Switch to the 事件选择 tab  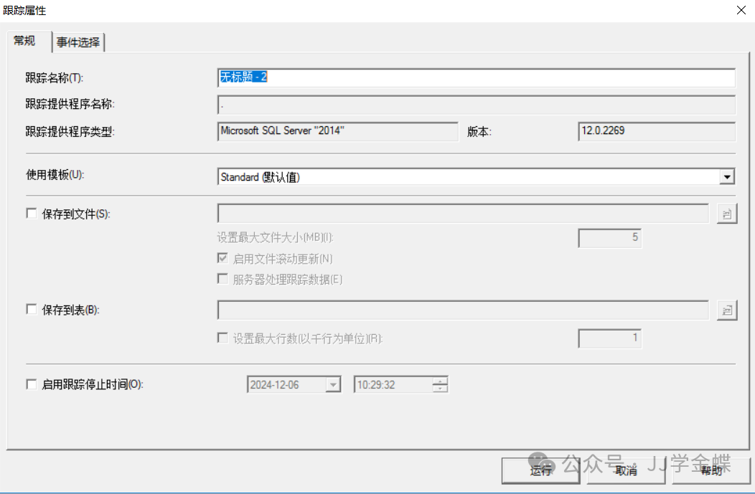(x=78, y=42)
